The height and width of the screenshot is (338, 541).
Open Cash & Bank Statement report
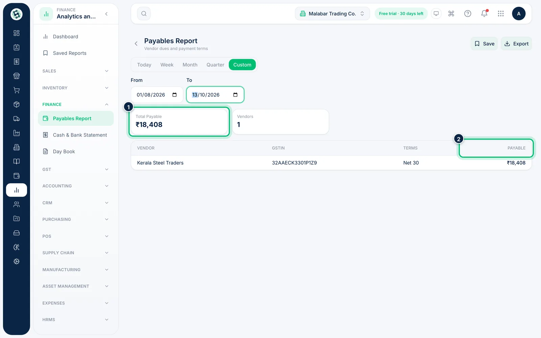tap(76, 135)
